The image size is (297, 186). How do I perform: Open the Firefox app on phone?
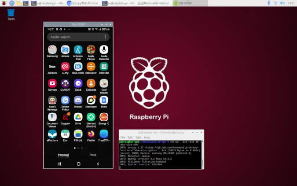91,133
